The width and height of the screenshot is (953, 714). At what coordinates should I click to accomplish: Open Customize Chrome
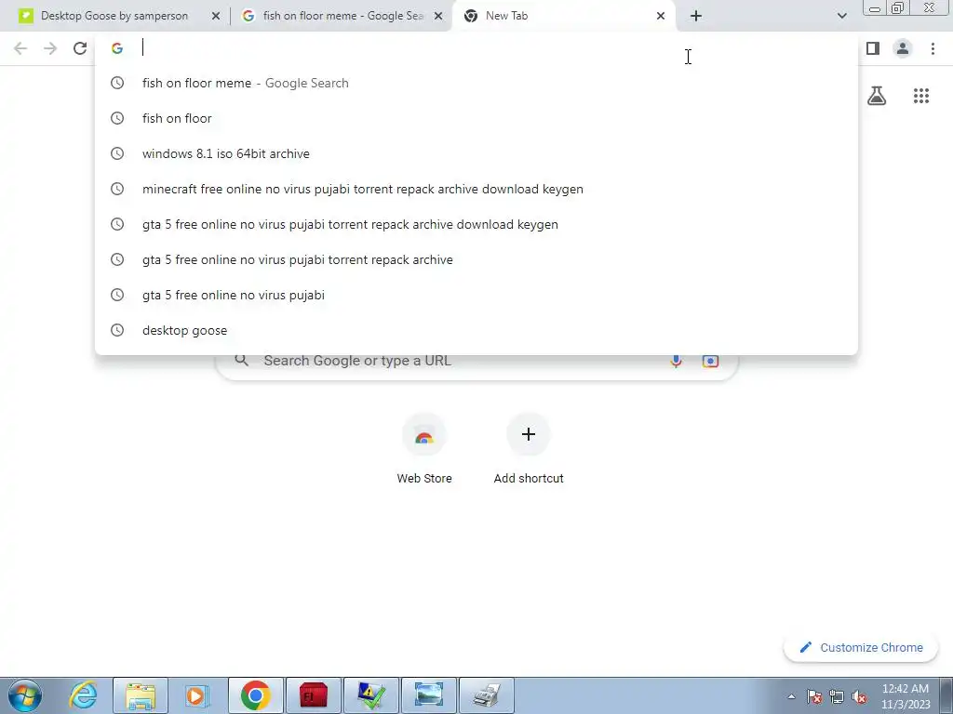coord(861,647)
